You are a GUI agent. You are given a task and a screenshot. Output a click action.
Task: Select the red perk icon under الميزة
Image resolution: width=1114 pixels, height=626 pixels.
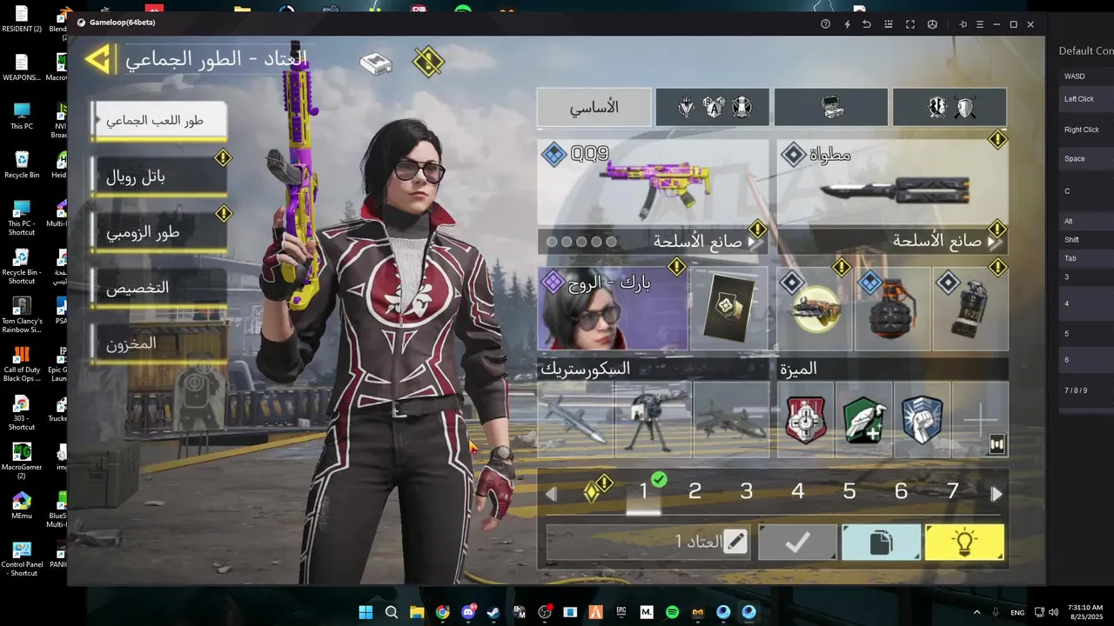805,419
